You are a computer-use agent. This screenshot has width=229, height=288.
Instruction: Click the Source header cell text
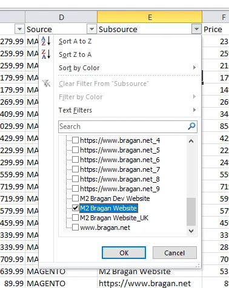(39, 30)
